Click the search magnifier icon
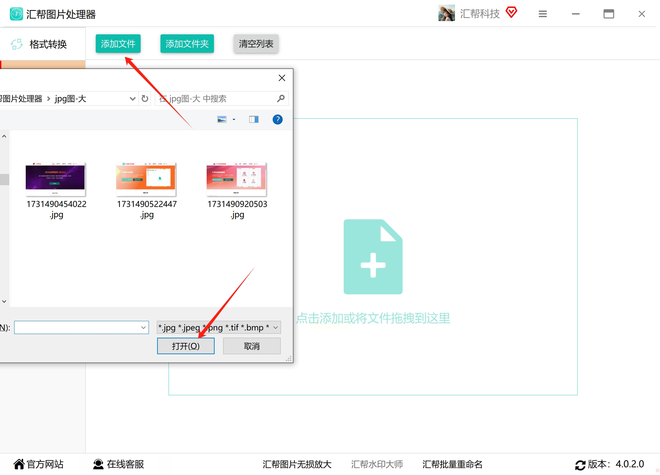 tap(281, 99)
